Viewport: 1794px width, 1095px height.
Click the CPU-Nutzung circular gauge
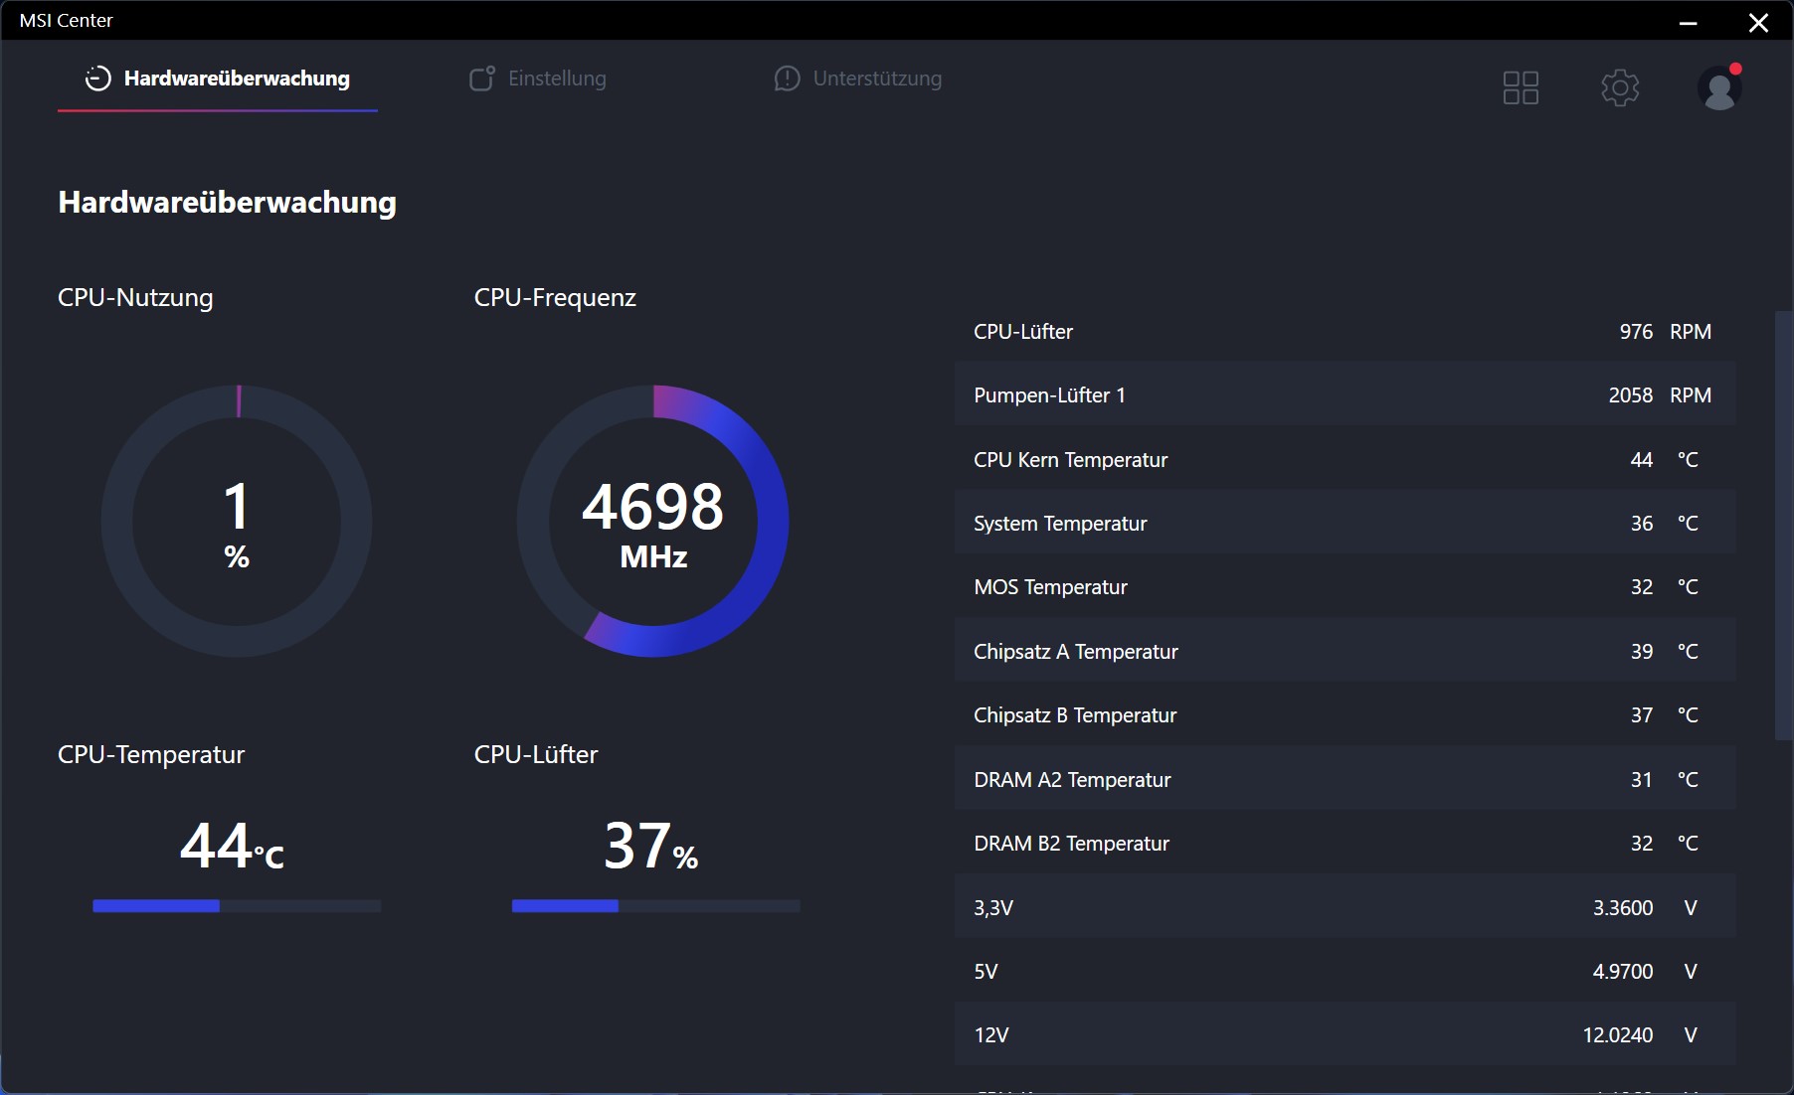click(x=237, y=522)
